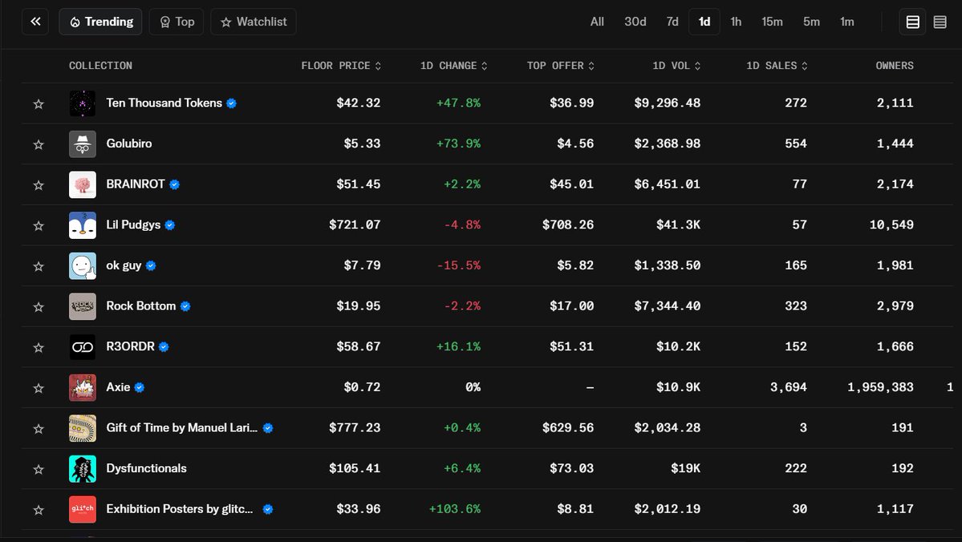Click the Dysfunctionals collection avatar
962x542 pixels.
(82, 468)
